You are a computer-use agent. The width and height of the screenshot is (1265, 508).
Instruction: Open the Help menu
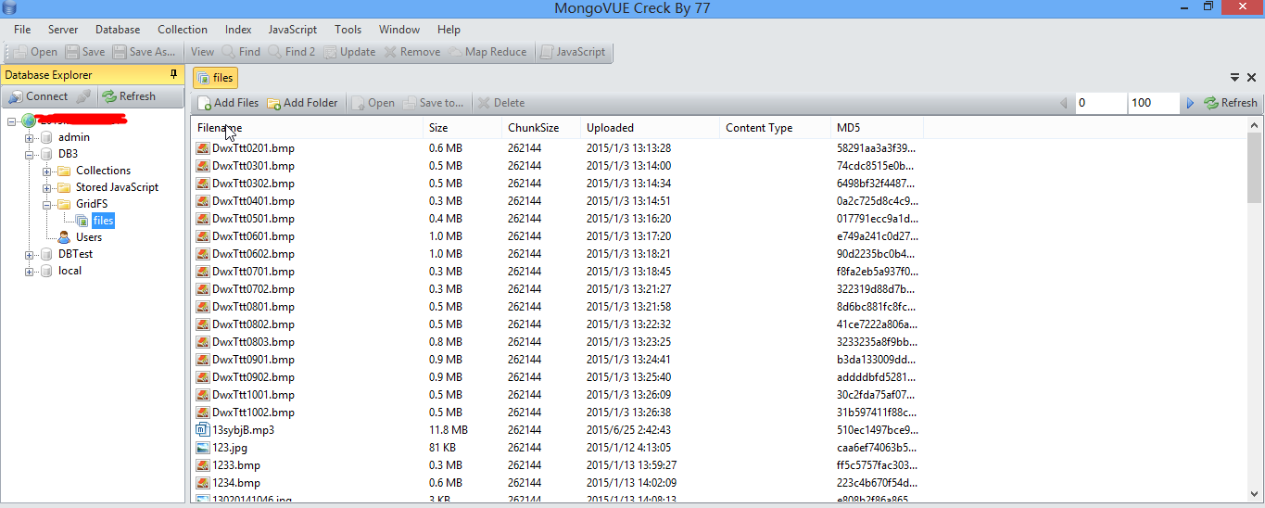[449, 30]
